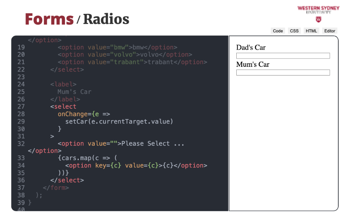
Task: Click the volvo option on line 20
Action: coord(125,55)
